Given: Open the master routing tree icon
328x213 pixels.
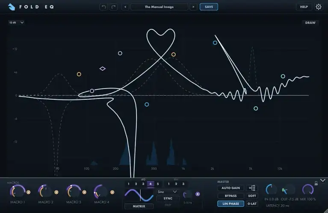Looking at the screenshot, I should pos(252,188).
